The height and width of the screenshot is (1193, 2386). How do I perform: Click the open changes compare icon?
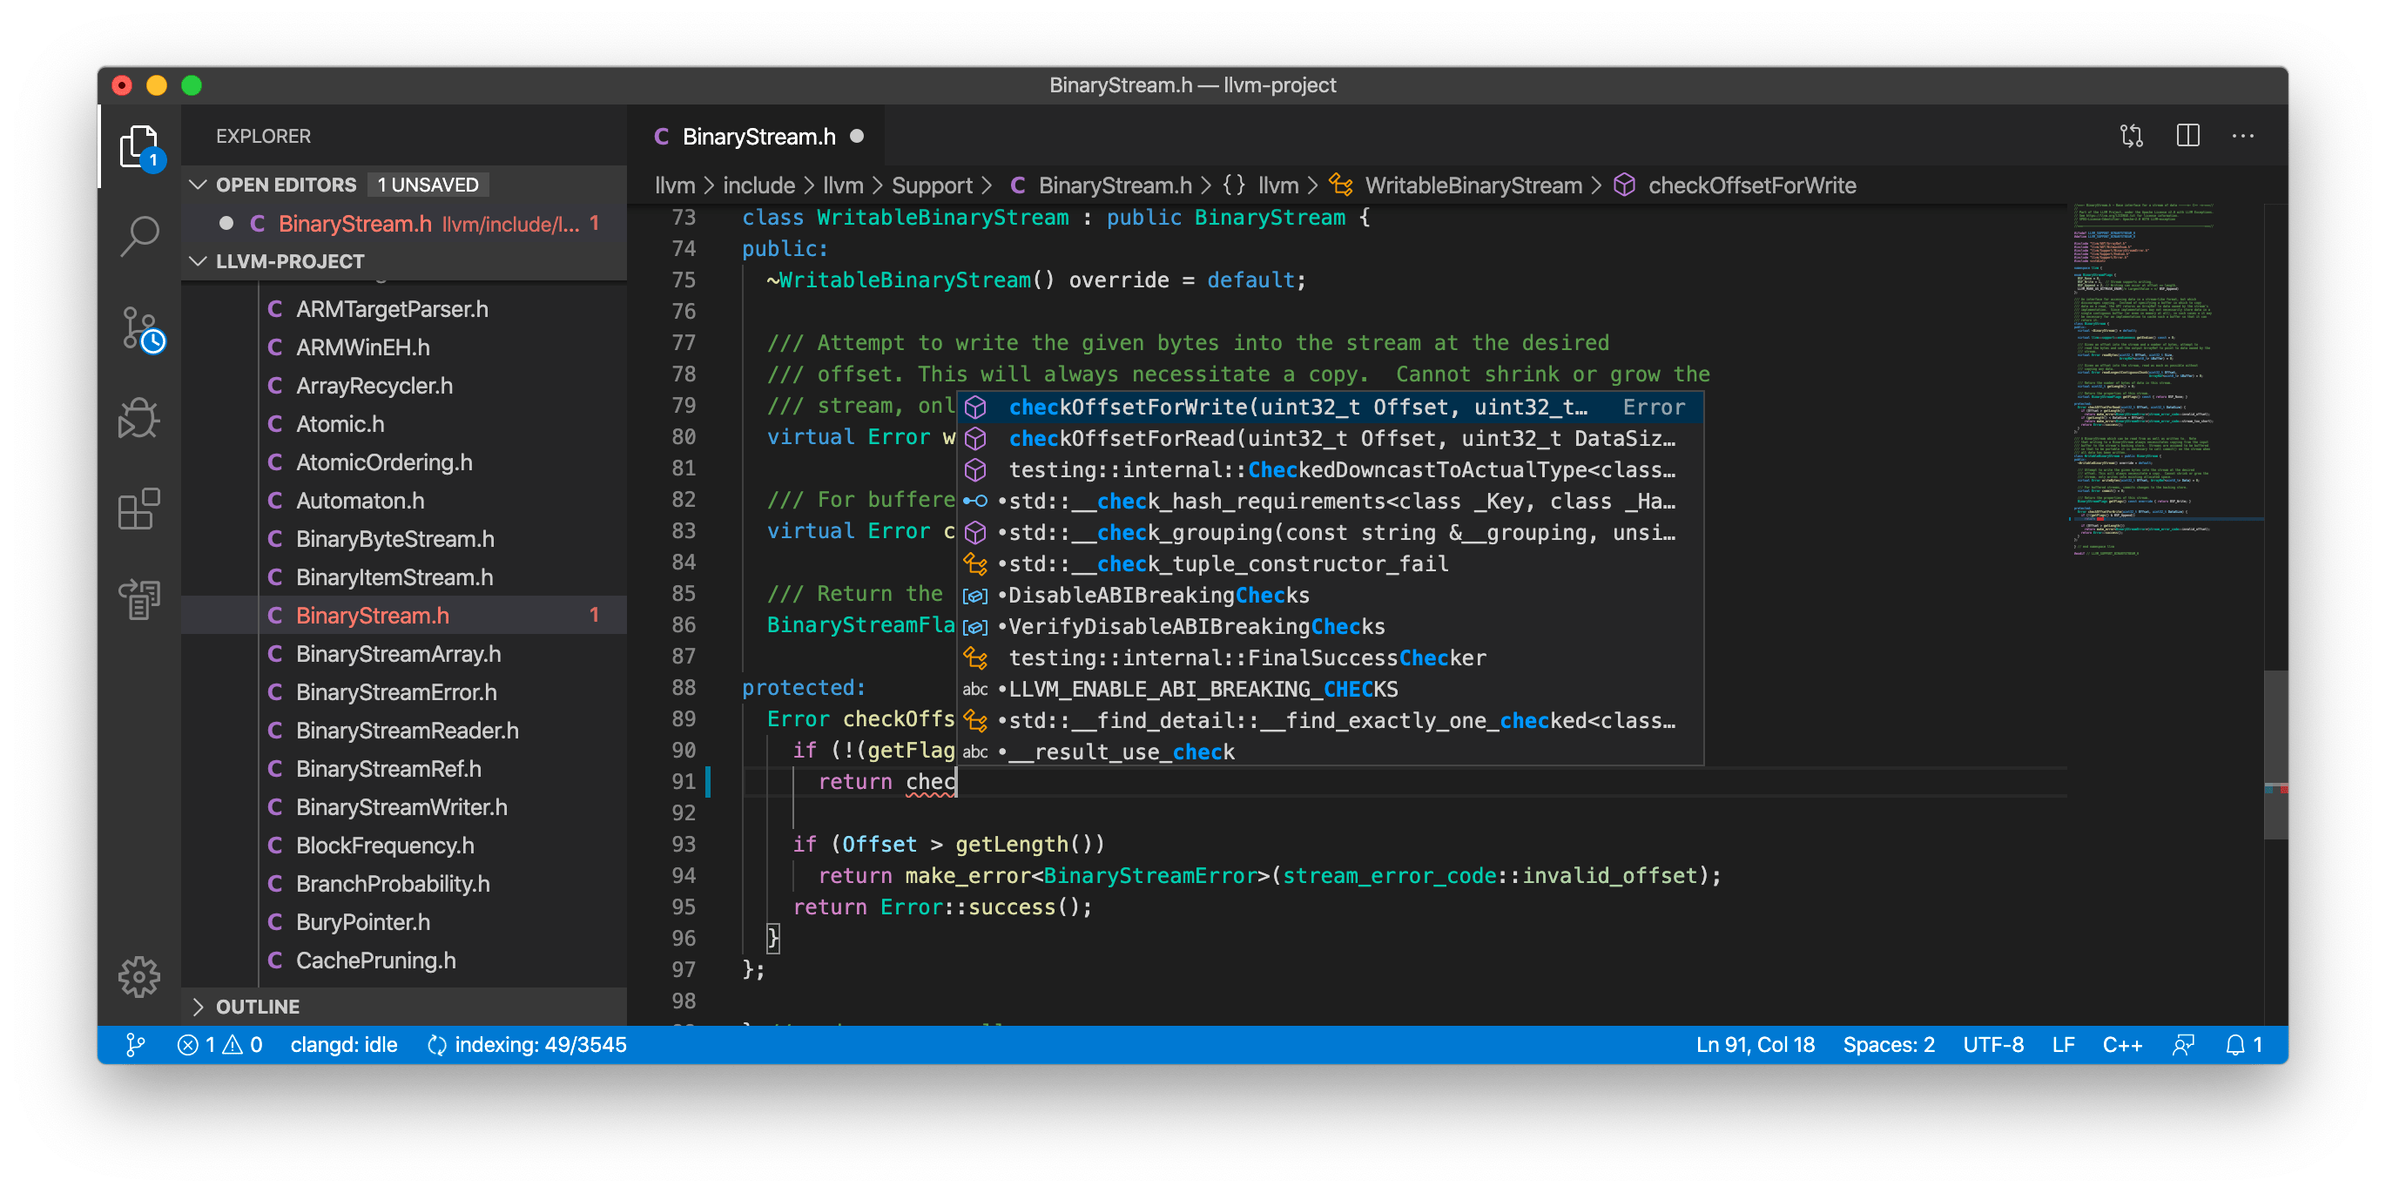point(2131,135)
